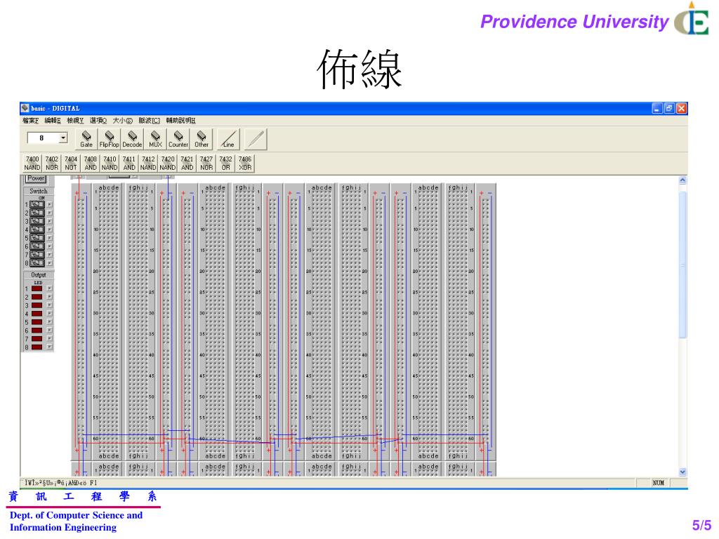Open the Counter chip category

click(178, 139)
